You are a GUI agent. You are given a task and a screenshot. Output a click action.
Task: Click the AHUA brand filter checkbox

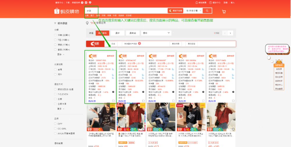(55, 133)
